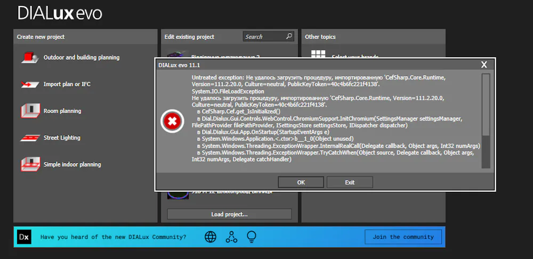This screenshot has height=259, width=533.
Task: Click Exit in the error dialog
Action: tap(350, 182)
